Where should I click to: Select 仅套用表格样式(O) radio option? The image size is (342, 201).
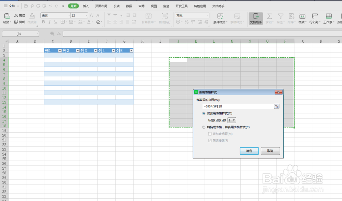point(204,113)
